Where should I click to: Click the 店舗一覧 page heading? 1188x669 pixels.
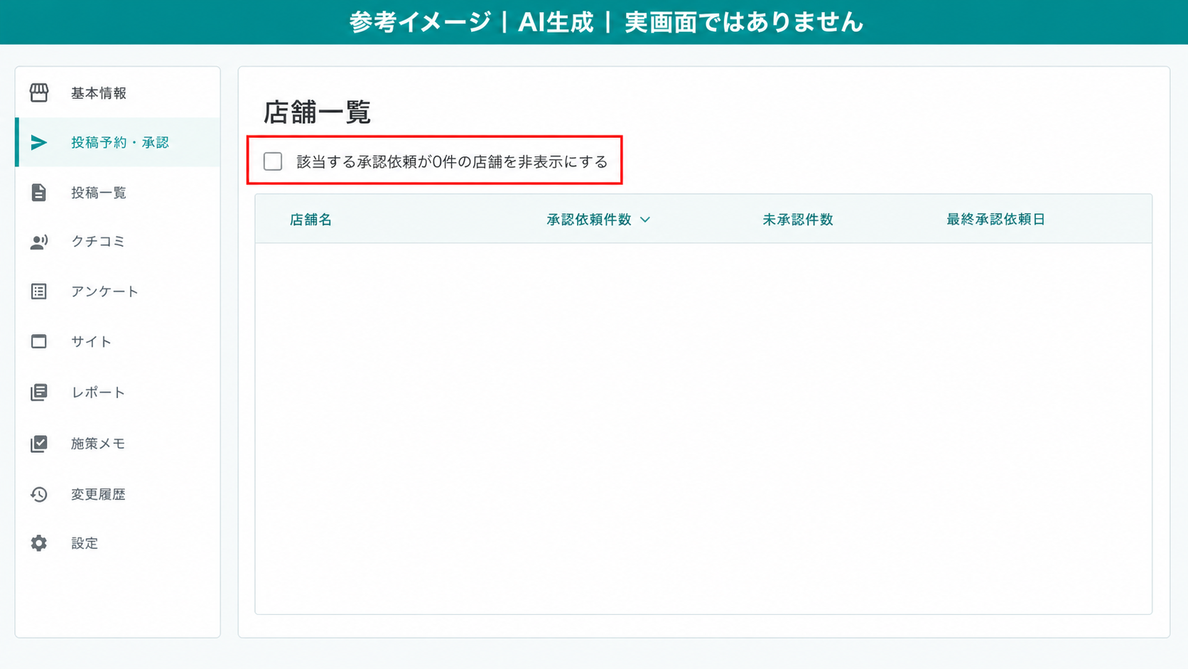(x=317, y=112)
